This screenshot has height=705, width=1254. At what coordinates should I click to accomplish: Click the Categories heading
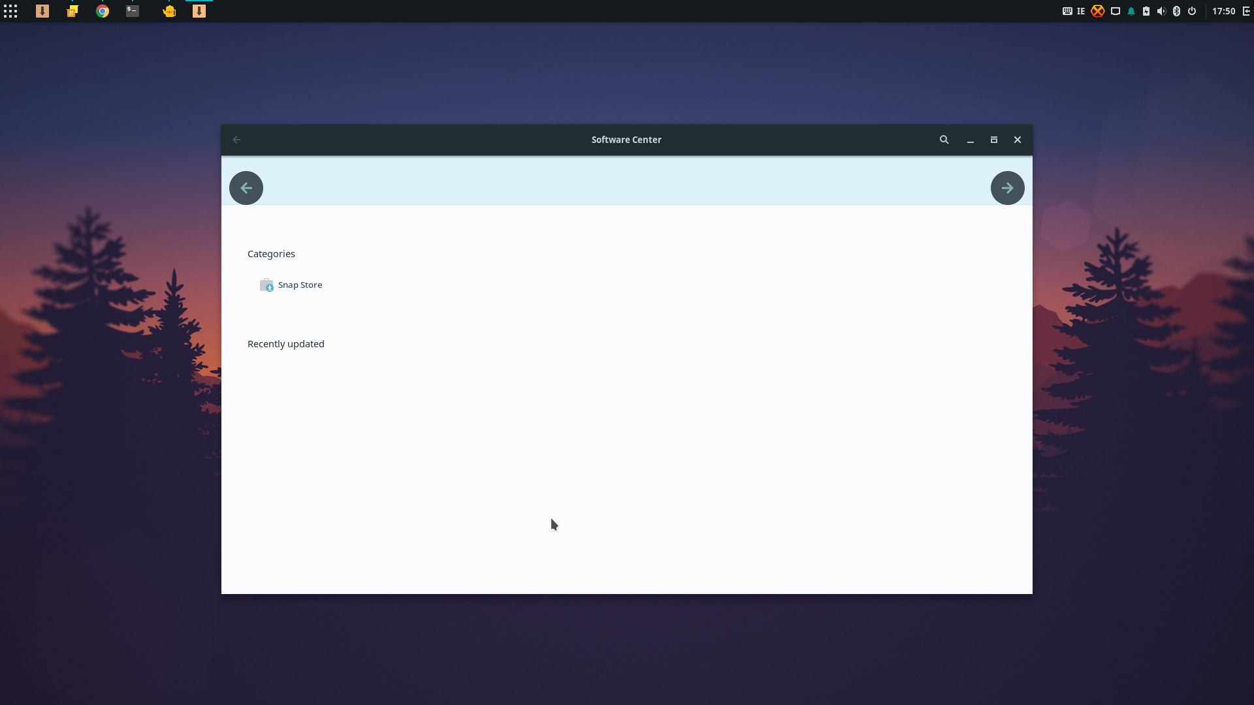point(271,254)
